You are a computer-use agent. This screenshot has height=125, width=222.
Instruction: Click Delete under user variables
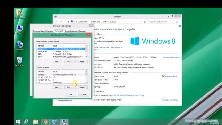pos(82,61)
